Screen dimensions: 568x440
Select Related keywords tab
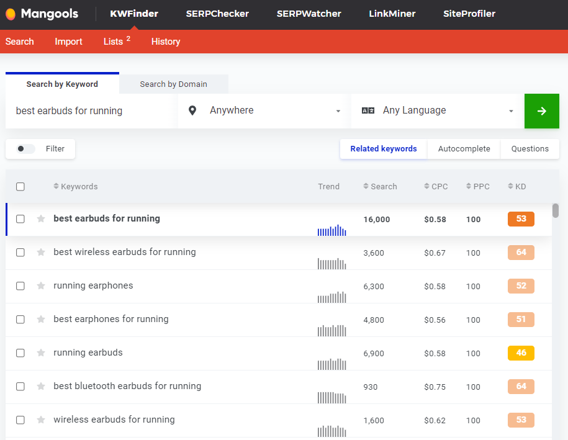[x=384, y=149]
